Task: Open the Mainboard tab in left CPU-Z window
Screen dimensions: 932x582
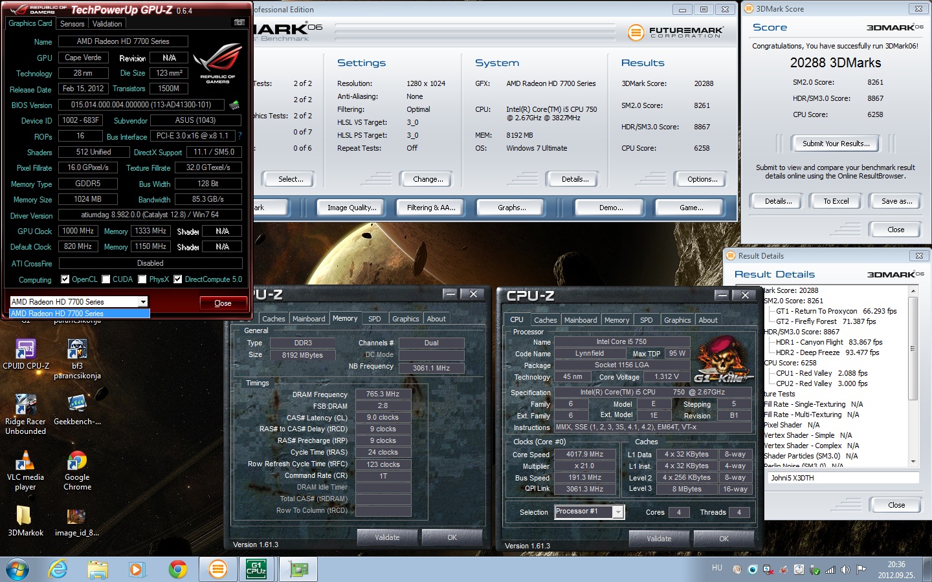Action: (x=309, y=319)
